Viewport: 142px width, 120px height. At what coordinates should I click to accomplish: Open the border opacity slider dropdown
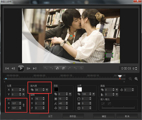93,94
